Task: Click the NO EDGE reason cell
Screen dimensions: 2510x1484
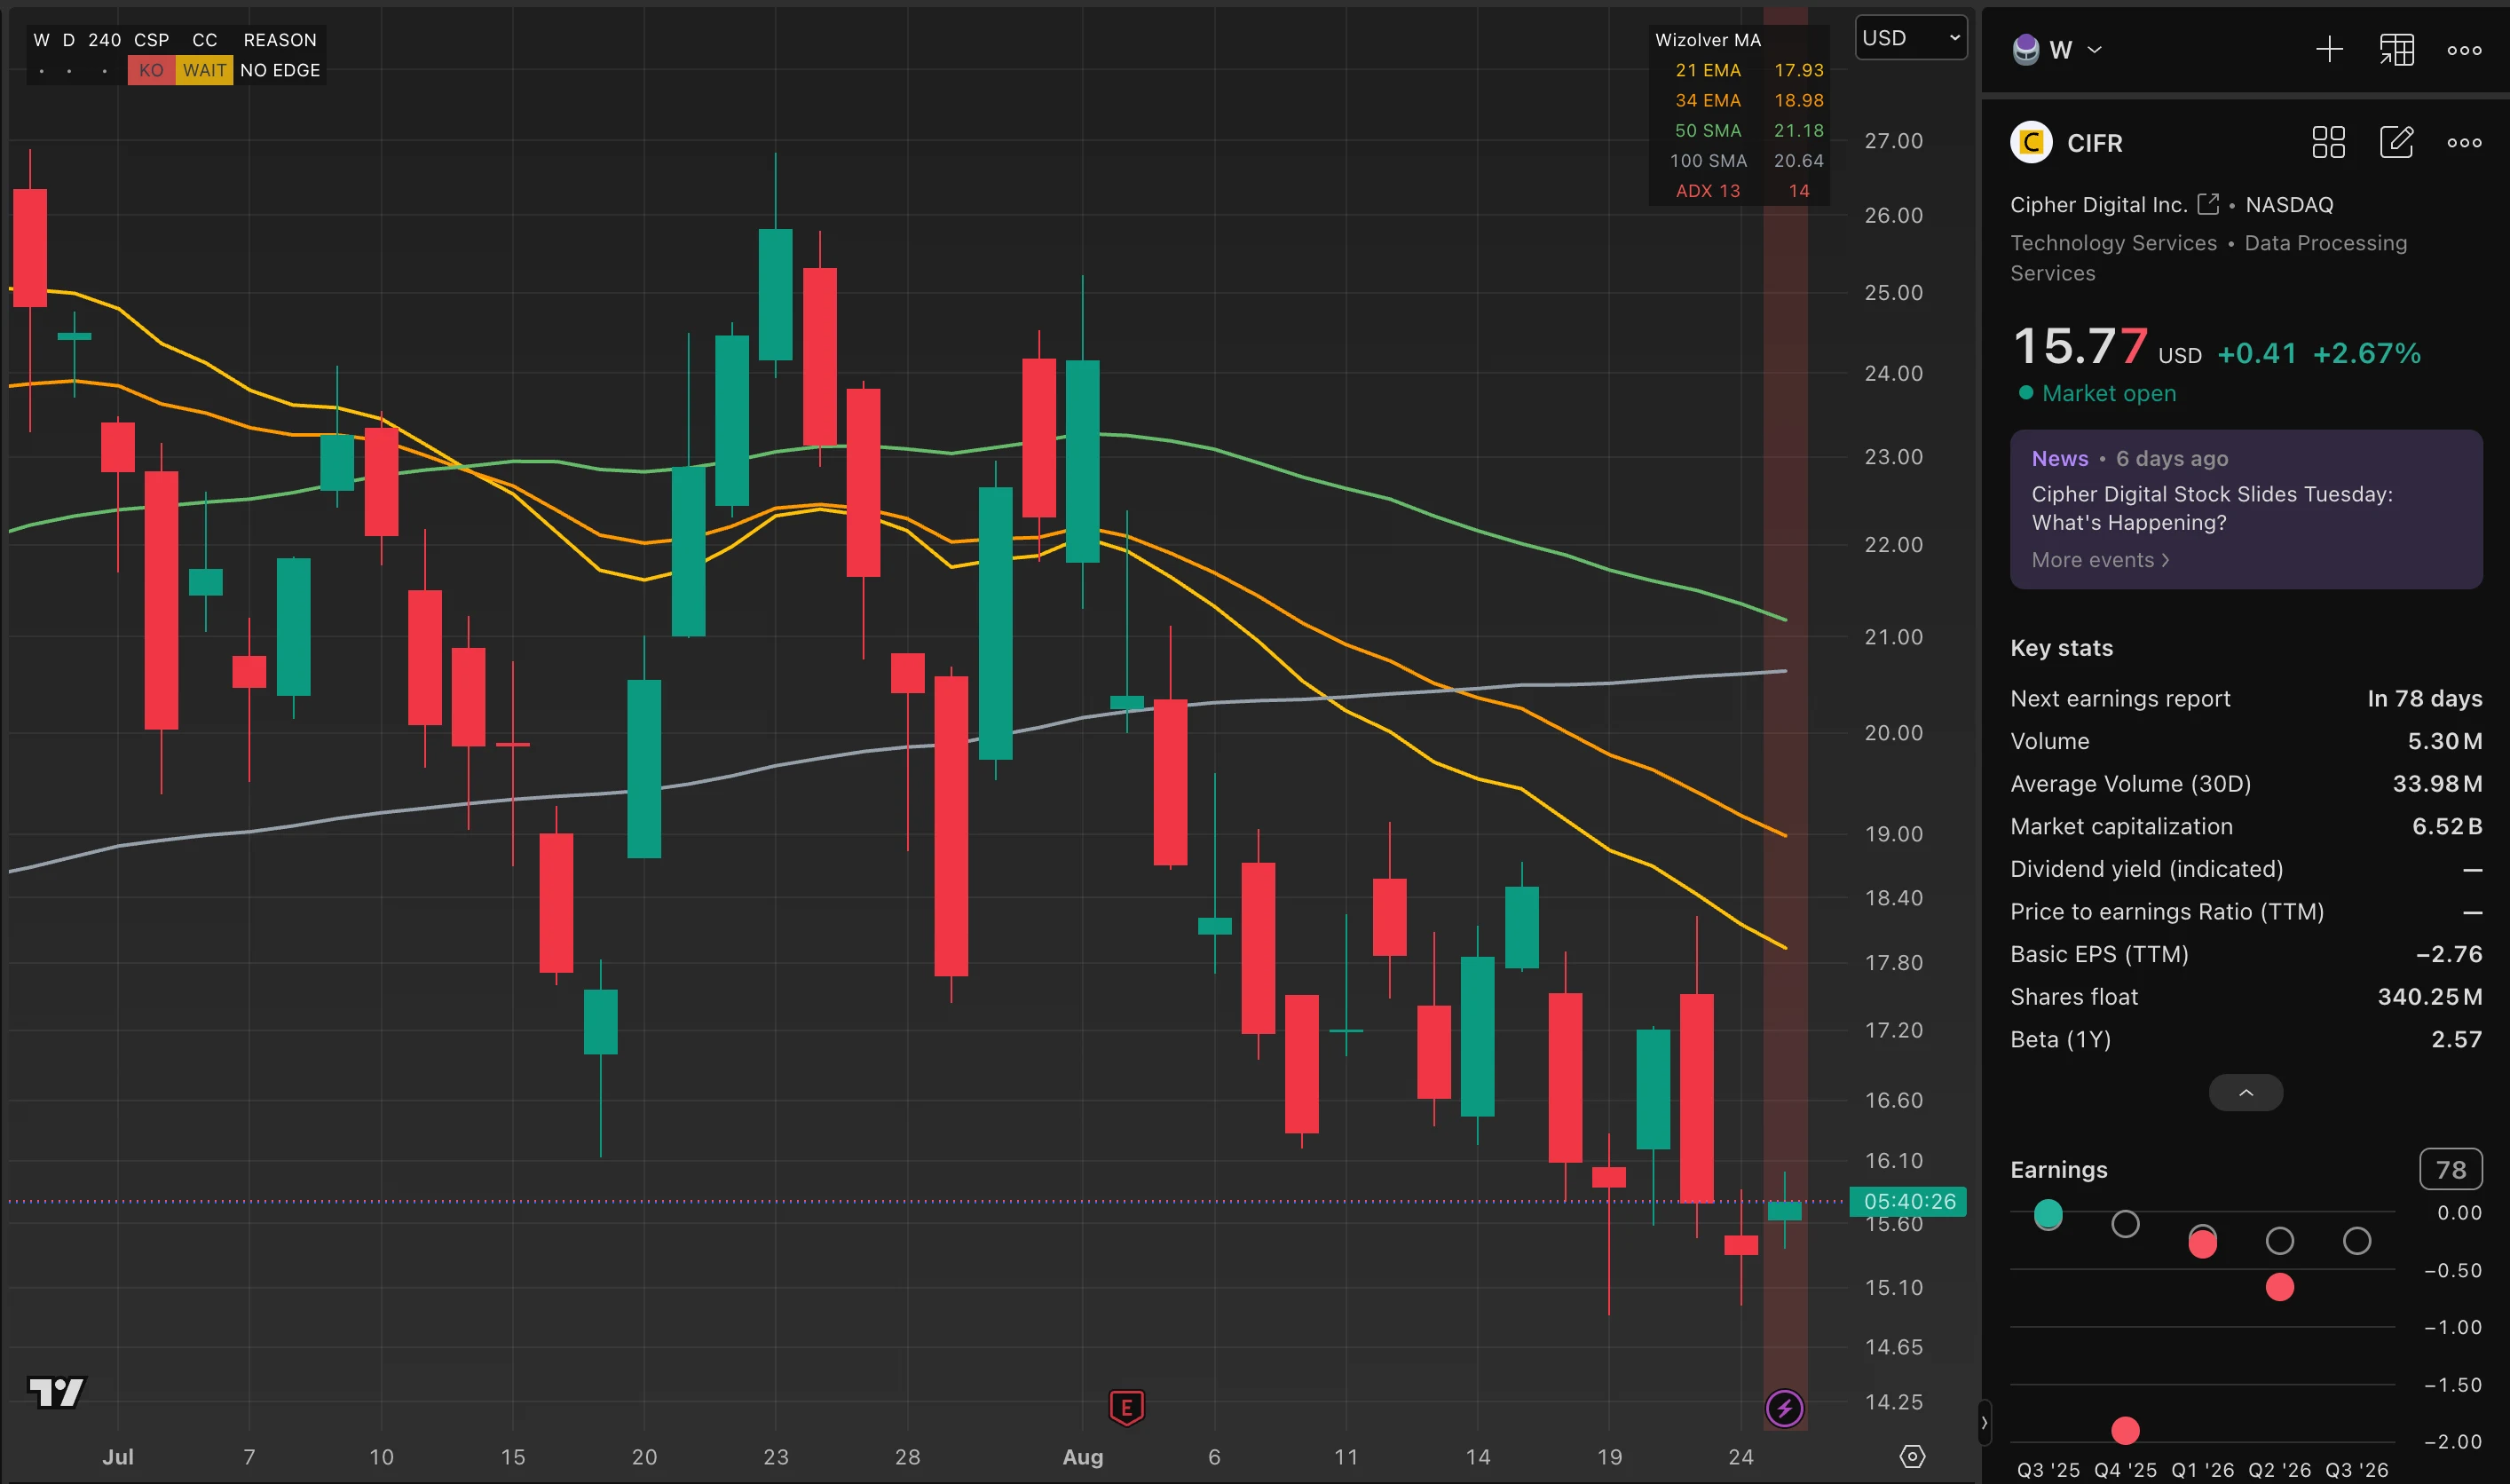Action: (280, 70)
